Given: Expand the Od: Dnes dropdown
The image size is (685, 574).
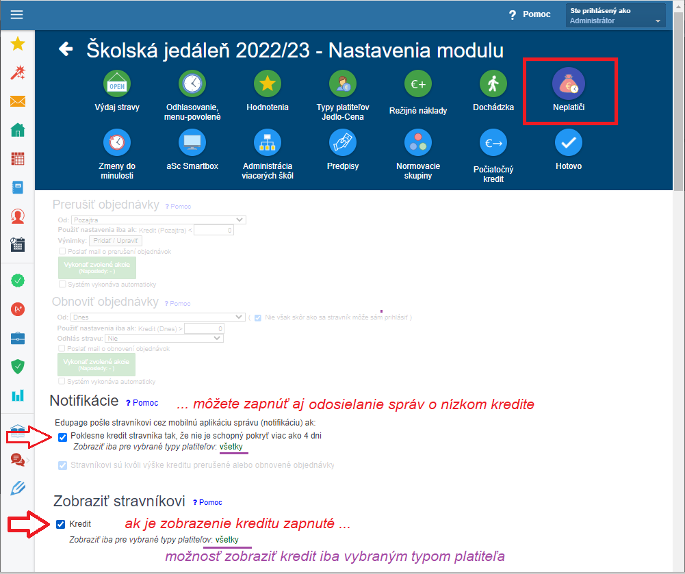Looking at the screenshot, I should click(157, 317).
